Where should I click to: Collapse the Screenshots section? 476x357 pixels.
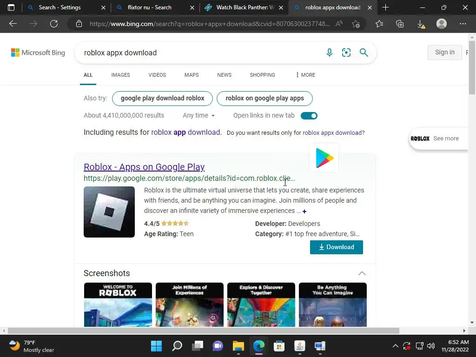click(362, 273)
